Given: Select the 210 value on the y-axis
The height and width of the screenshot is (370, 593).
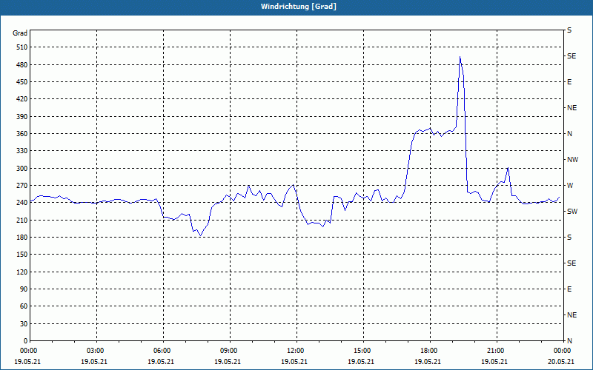Looking at the screenshot, I should pyautogui.click(x=22, y=220).
